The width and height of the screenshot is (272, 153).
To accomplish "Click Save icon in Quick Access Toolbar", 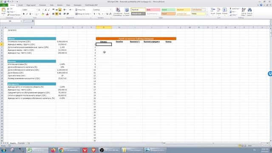I will point(5,2).
